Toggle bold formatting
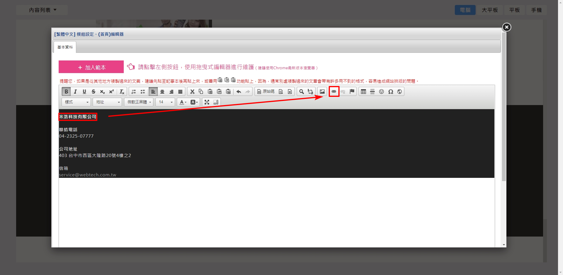 (66, 92)
